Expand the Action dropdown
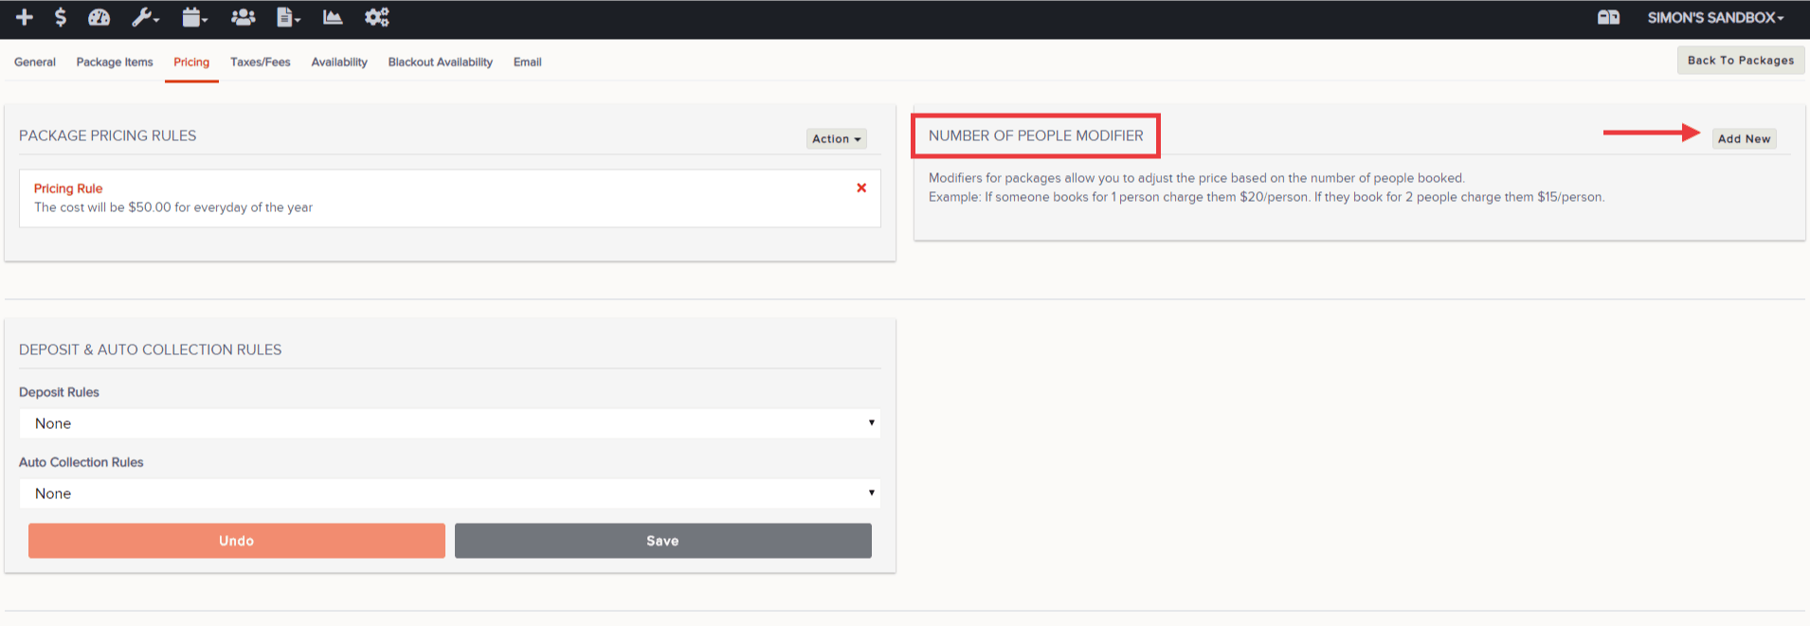 point(837,139)
